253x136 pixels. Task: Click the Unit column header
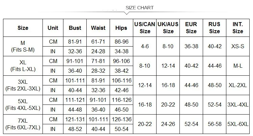pyautogui.click(x=53, y=28)
